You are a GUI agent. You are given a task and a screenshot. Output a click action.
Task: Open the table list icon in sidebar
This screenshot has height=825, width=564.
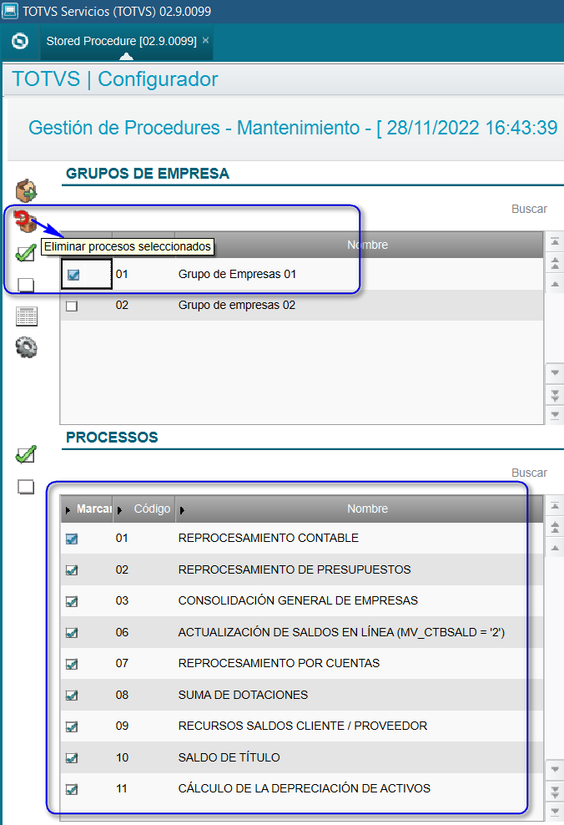click(x=27, y=316)
